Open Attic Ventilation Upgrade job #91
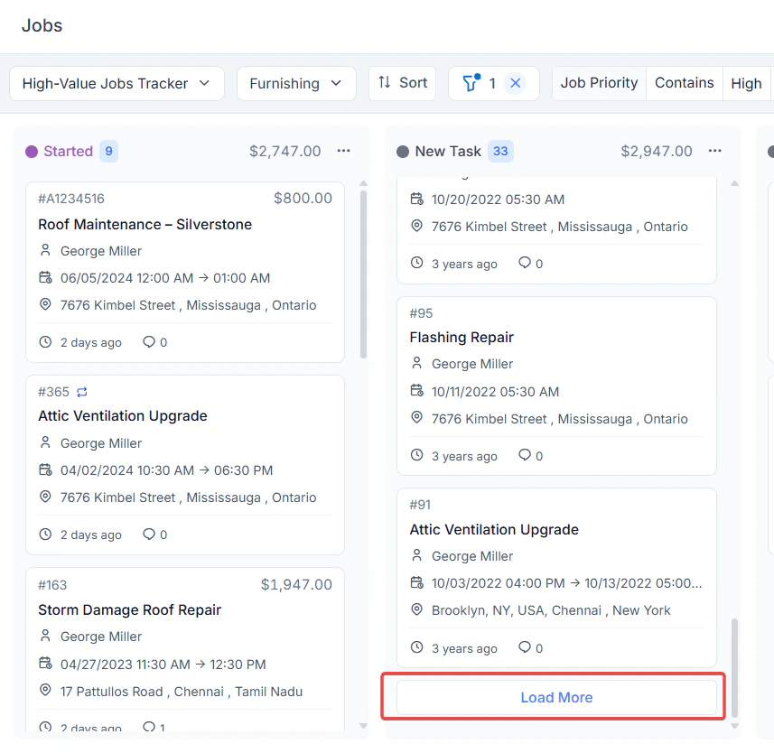774x753 pixels. point(494,529)
